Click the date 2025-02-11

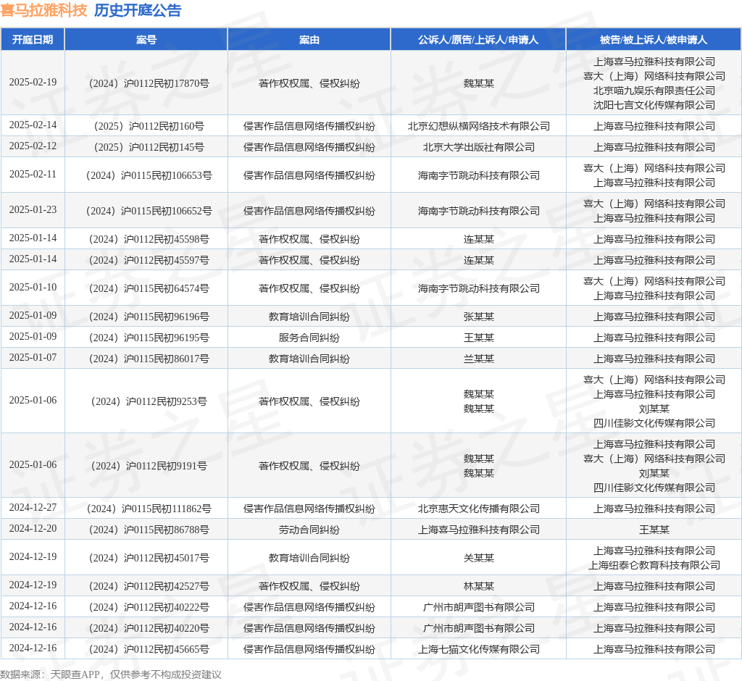33,174
